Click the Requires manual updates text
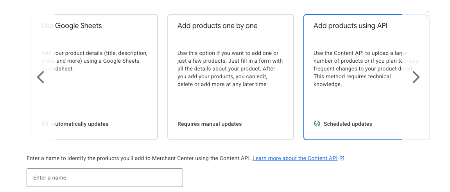 tap(210, 124)
